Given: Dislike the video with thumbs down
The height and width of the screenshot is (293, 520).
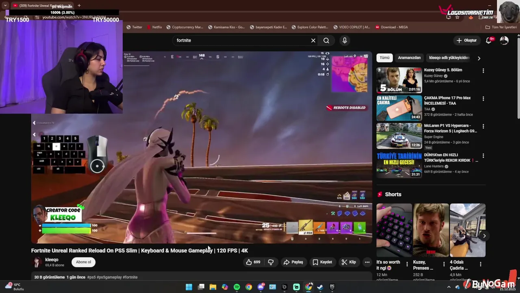Looking at the screenshot, I should tap(271, 262).
